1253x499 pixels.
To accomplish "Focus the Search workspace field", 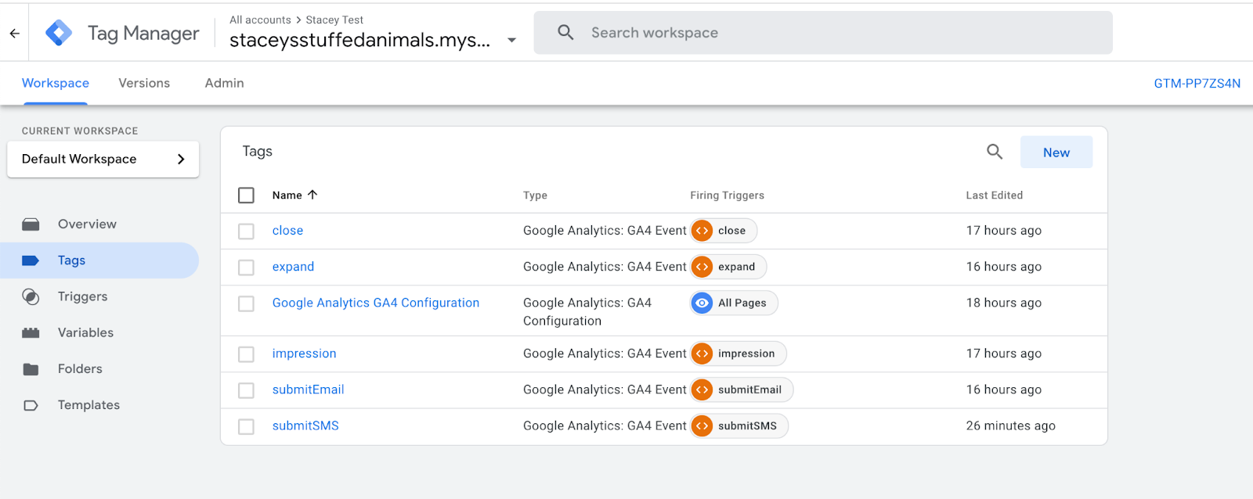I will pos(823,33).
